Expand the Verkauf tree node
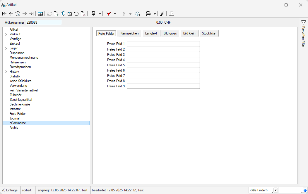The width and height of the screenshot is (308, 194). [x=6, y=34]
